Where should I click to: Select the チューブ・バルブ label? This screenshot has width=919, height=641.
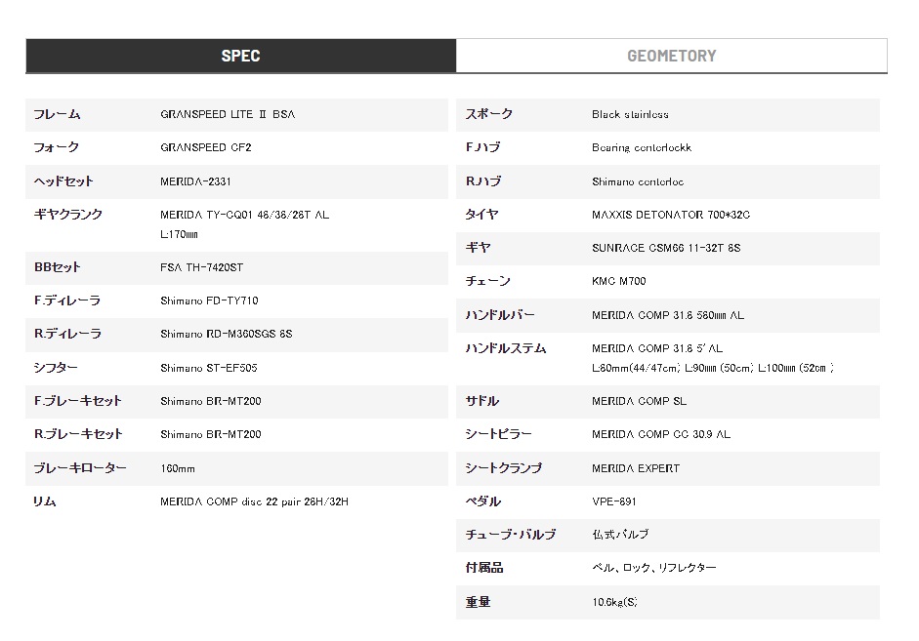tap(511, 535)
